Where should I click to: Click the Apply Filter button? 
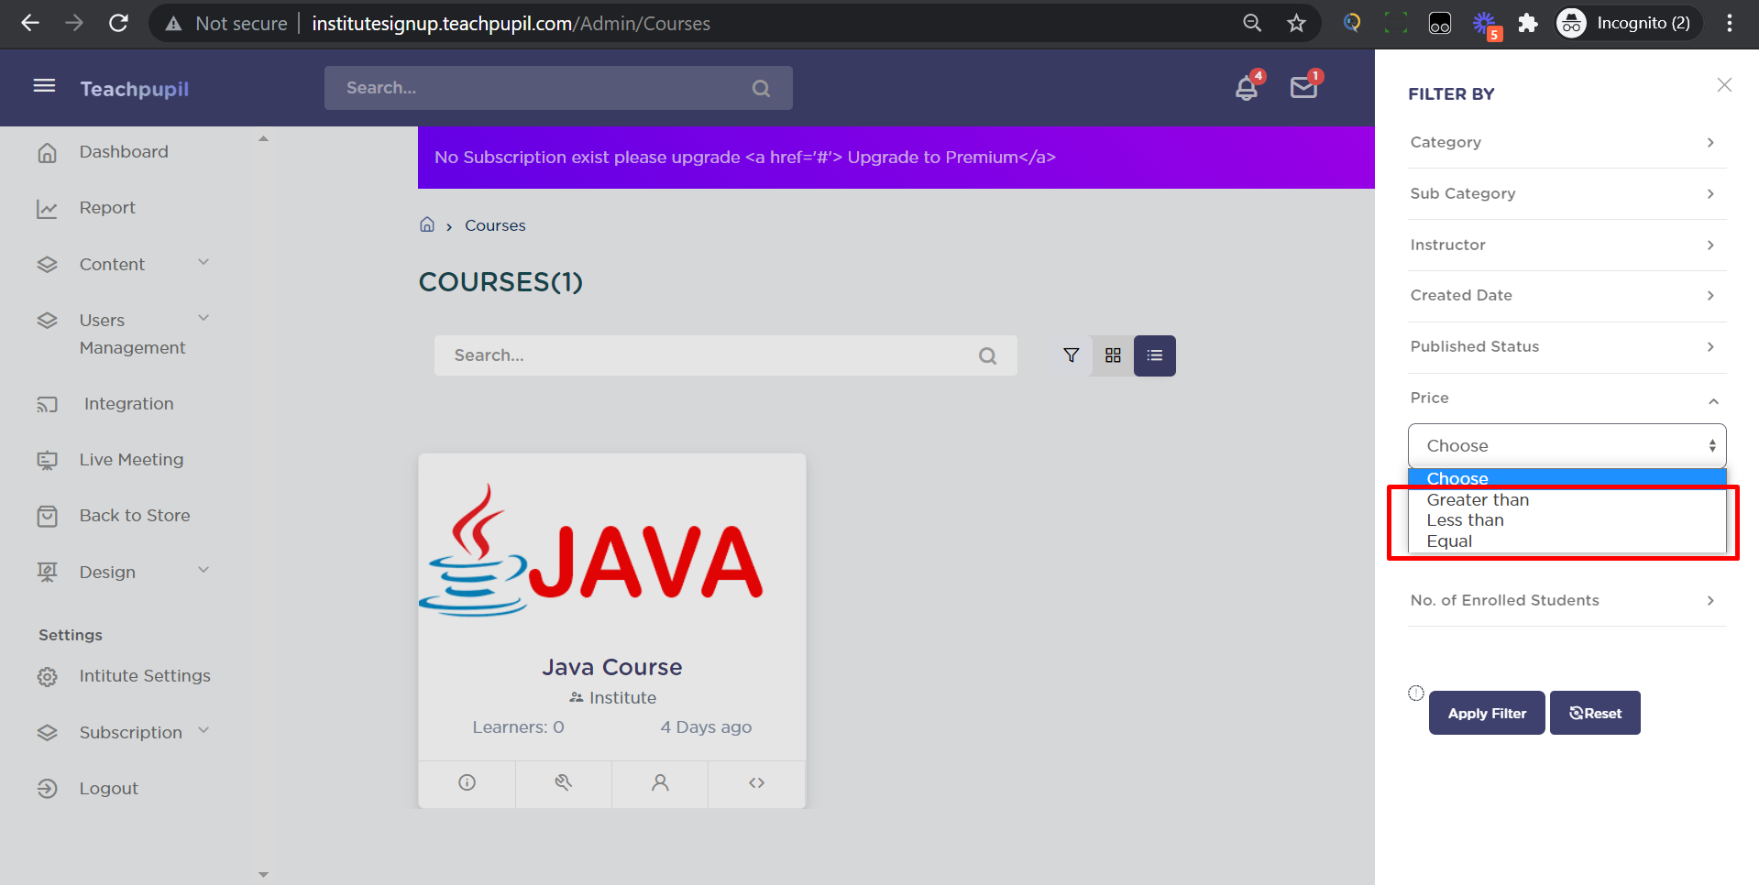tap(1486, 713)
